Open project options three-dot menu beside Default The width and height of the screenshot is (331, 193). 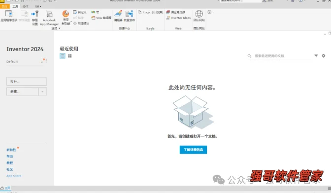(46, 61)
